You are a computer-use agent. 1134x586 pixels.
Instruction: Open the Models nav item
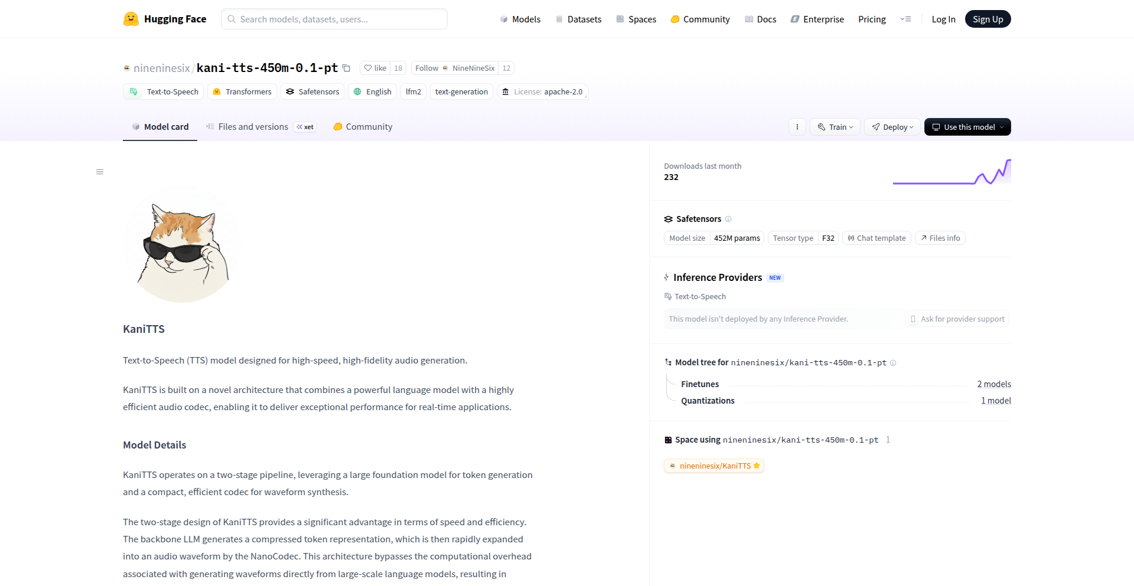pos(520,19)
